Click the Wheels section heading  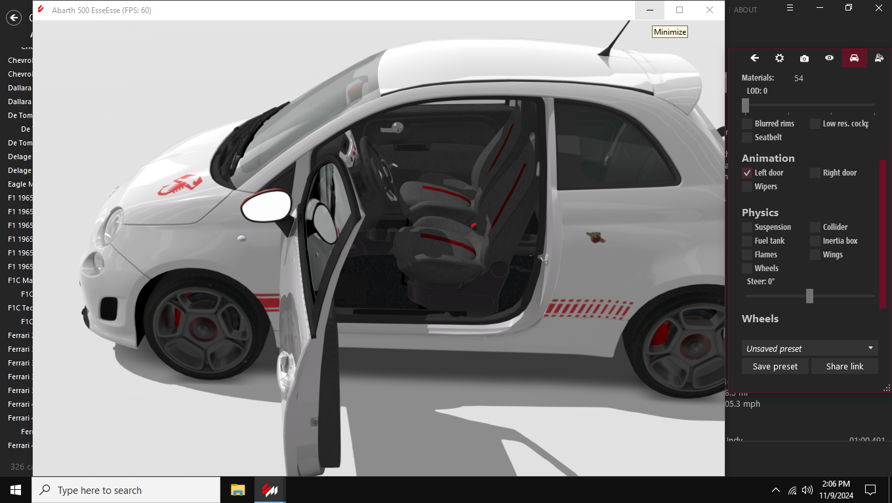click(x=760, y=319)
